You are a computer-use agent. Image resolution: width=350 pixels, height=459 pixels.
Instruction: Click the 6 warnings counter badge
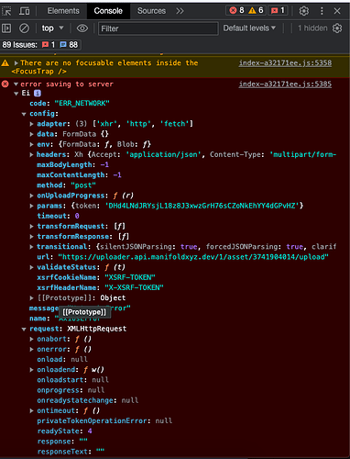coord(256,10)
